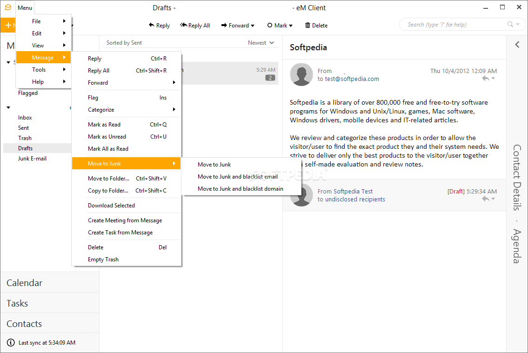This screenshot has height=353, width=528.
Task: Choose Delete in Message menu
Action: pos(127,247)
